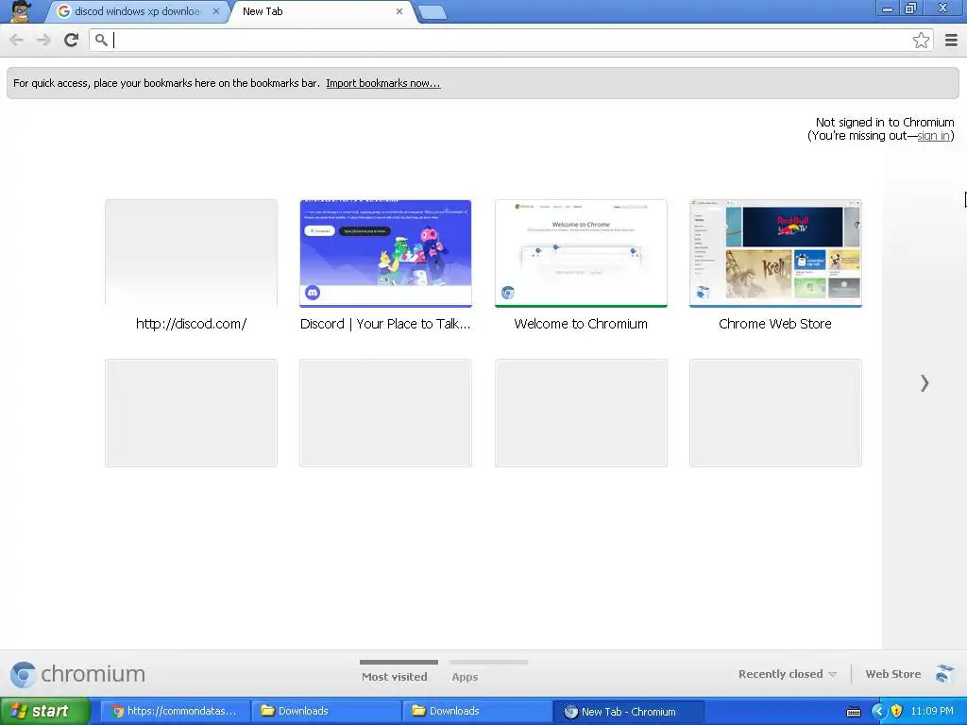This screenshot has width=967, height=725.
Task: Open the Welcome to Chromium thumbnail
Action: tap(581, 253)
